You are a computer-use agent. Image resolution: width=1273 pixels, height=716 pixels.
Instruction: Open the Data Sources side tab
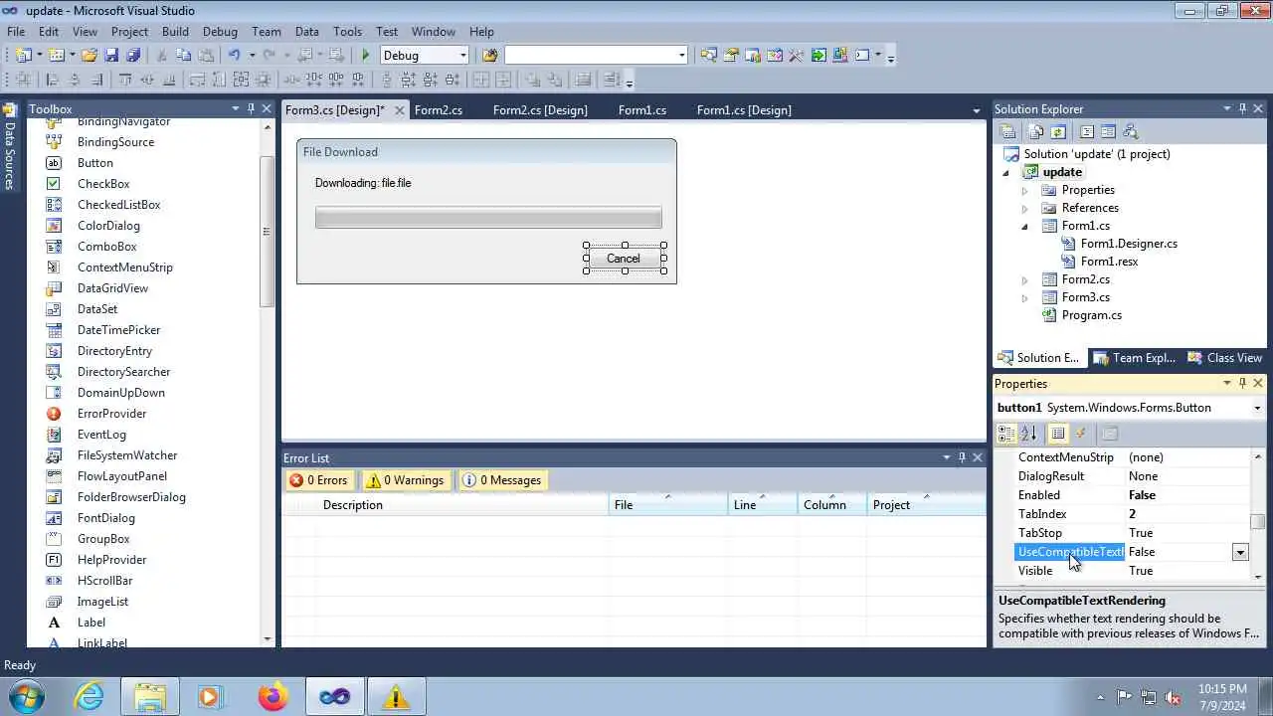pos(10,147)
